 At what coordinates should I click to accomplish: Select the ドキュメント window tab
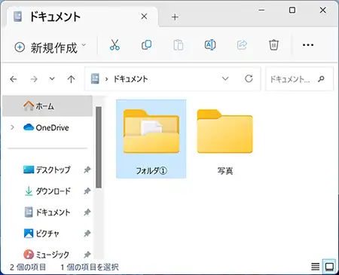pyautogui.click(x=81, y=17)
